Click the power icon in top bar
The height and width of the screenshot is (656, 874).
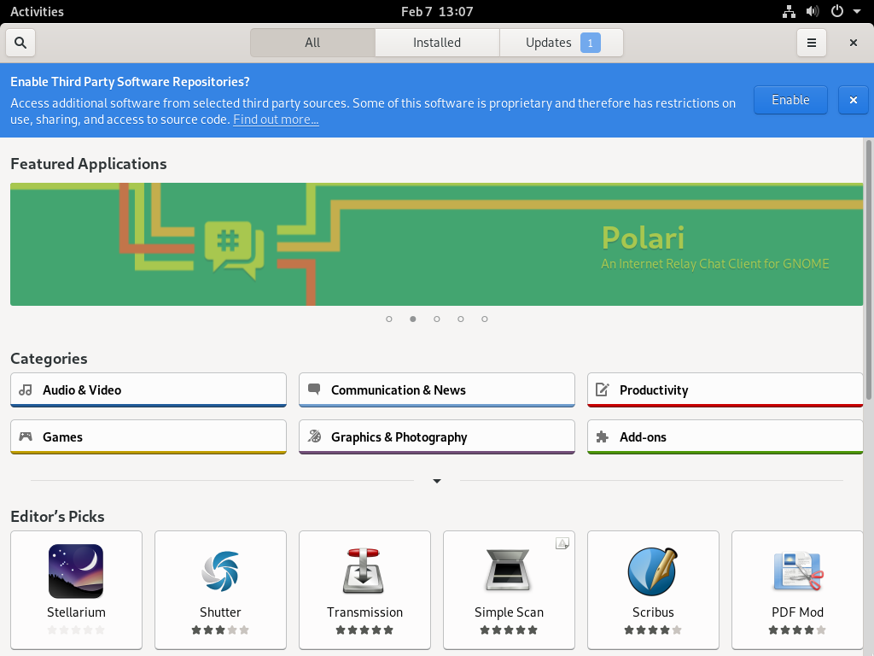tap(836, 12)
